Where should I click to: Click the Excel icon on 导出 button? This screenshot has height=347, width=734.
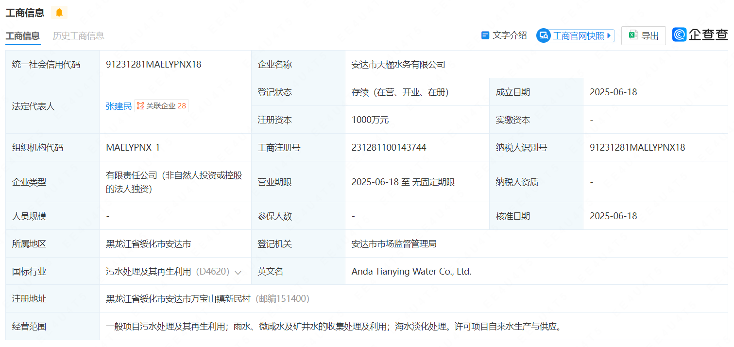click(x=633, y=35)
